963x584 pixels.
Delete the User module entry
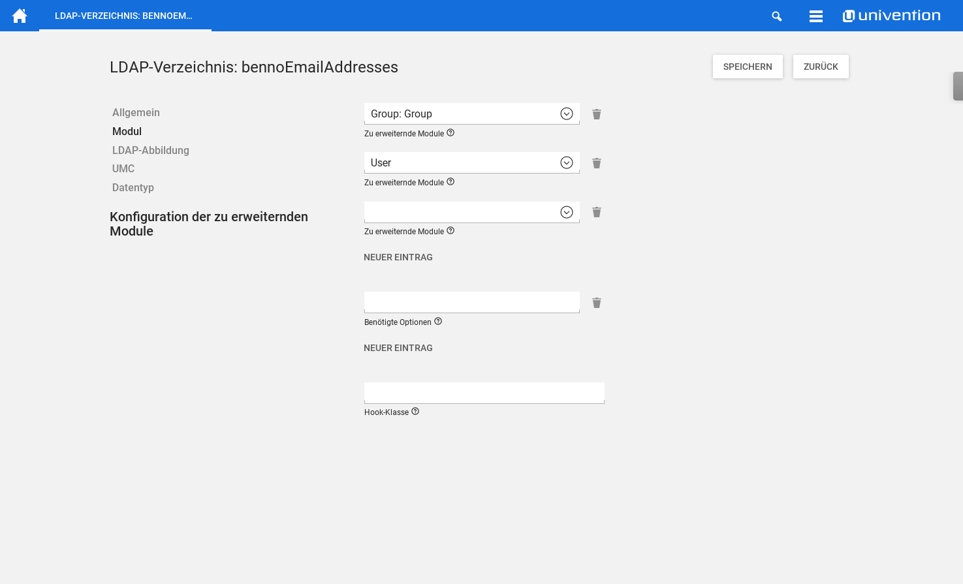[x=596, y=163]
